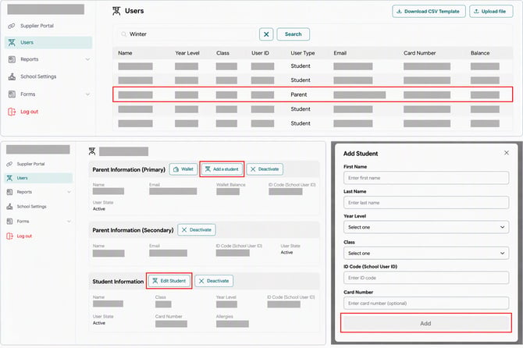Click the First Name input field
Image resolution: width=523 pixels, height=348 pixels.
[x=426, y=178]
